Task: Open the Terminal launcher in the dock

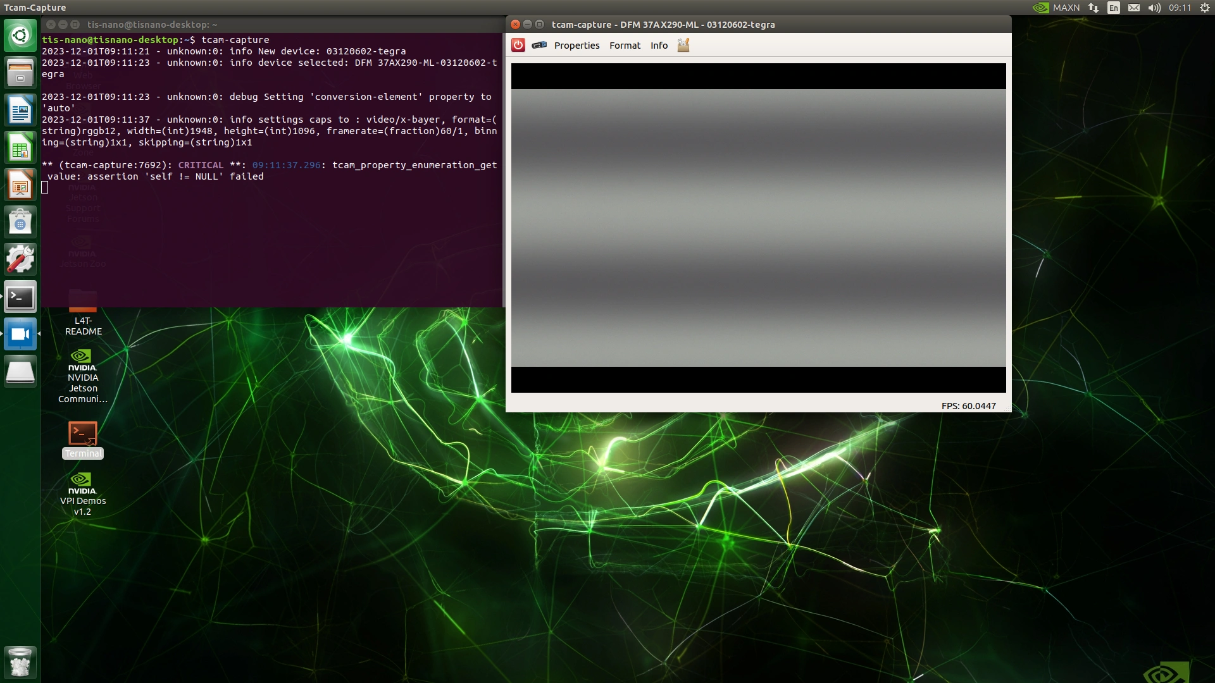Action: click(x=20, y=297)
